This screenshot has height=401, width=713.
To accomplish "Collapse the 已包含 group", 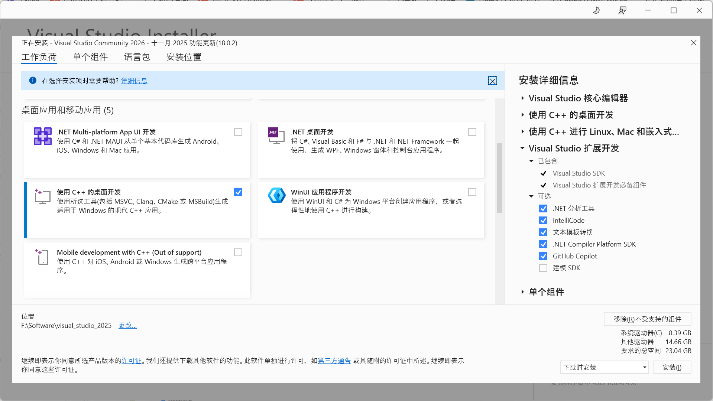I will (x=531, y=161).
